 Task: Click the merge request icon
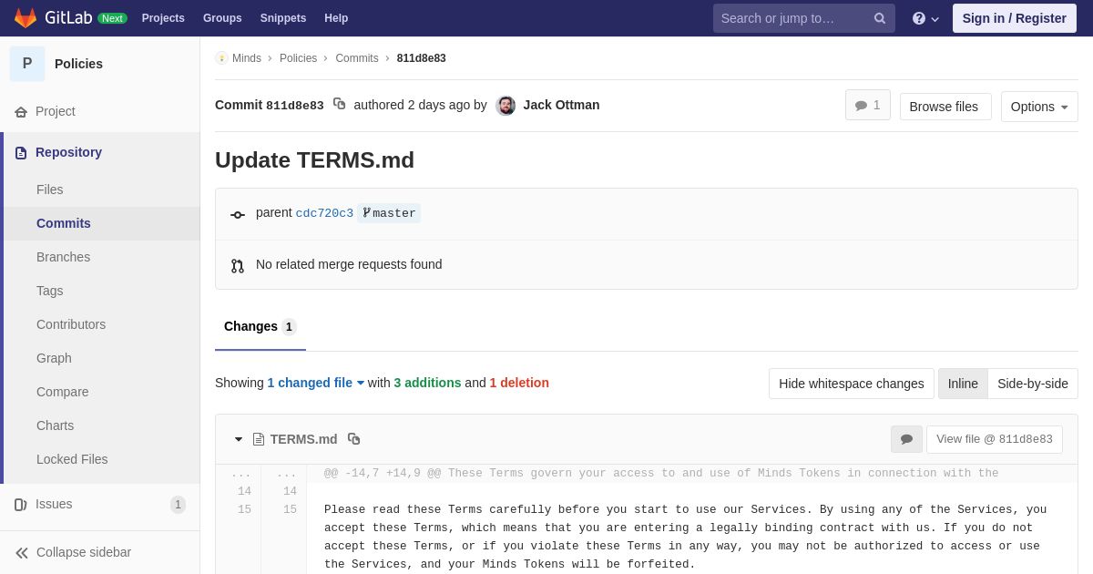[238, 266]
